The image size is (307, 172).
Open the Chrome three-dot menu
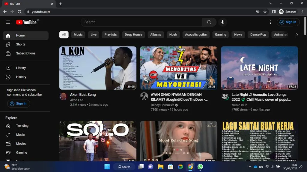302,12
